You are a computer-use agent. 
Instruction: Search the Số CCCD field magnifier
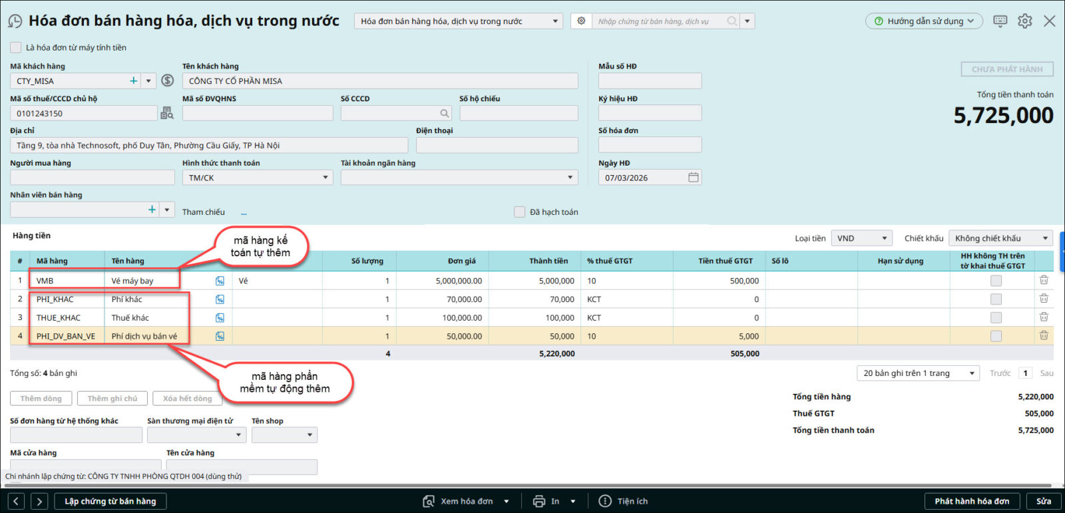pyautogui.click(x=445, y=113)
